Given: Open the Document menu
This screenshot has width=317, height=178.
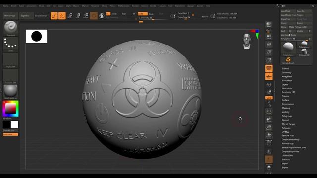Looking at the screenshot, I should coord(32,6).
